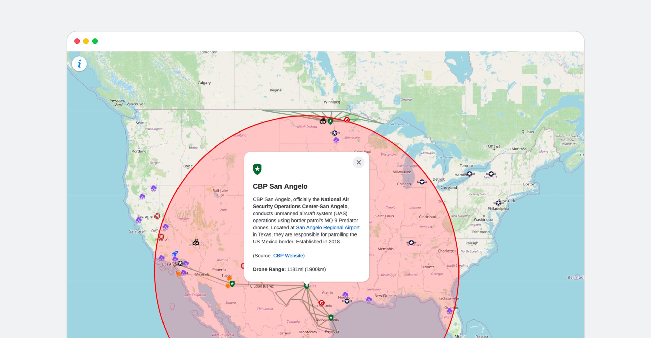Viewport: 651px width, 338px height.
Task: Select the blue rocket marker in California
Action: [175, 254]
